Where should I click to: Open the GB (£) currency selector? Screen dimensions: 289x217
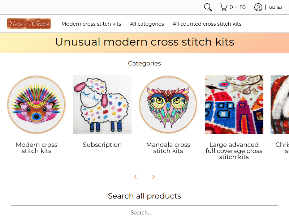[275, 7]
